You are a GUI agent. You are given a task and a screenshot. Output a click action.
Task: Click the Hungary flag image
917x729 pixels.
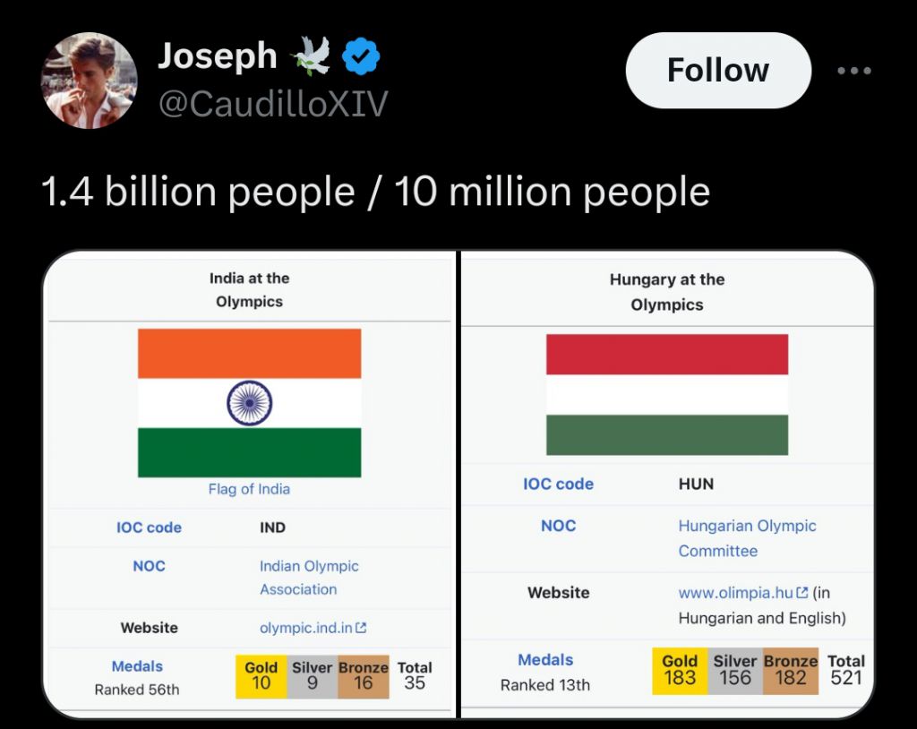pos(667,395)
